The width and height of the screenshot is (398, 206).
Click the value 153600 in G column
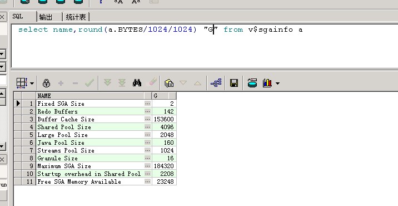[x=164, y=119]
